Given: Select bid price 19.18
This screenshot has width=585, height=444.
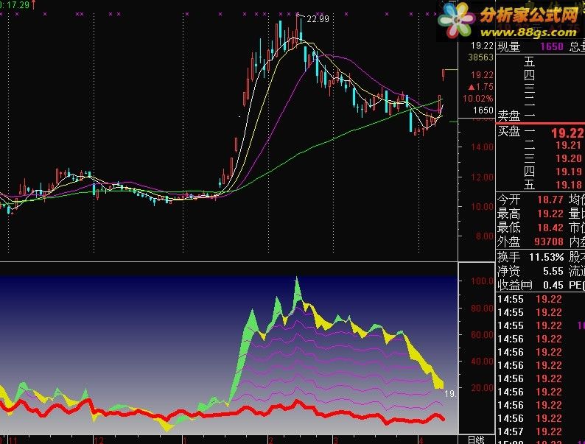Looking at the screenshot, I should click(568, 185).
